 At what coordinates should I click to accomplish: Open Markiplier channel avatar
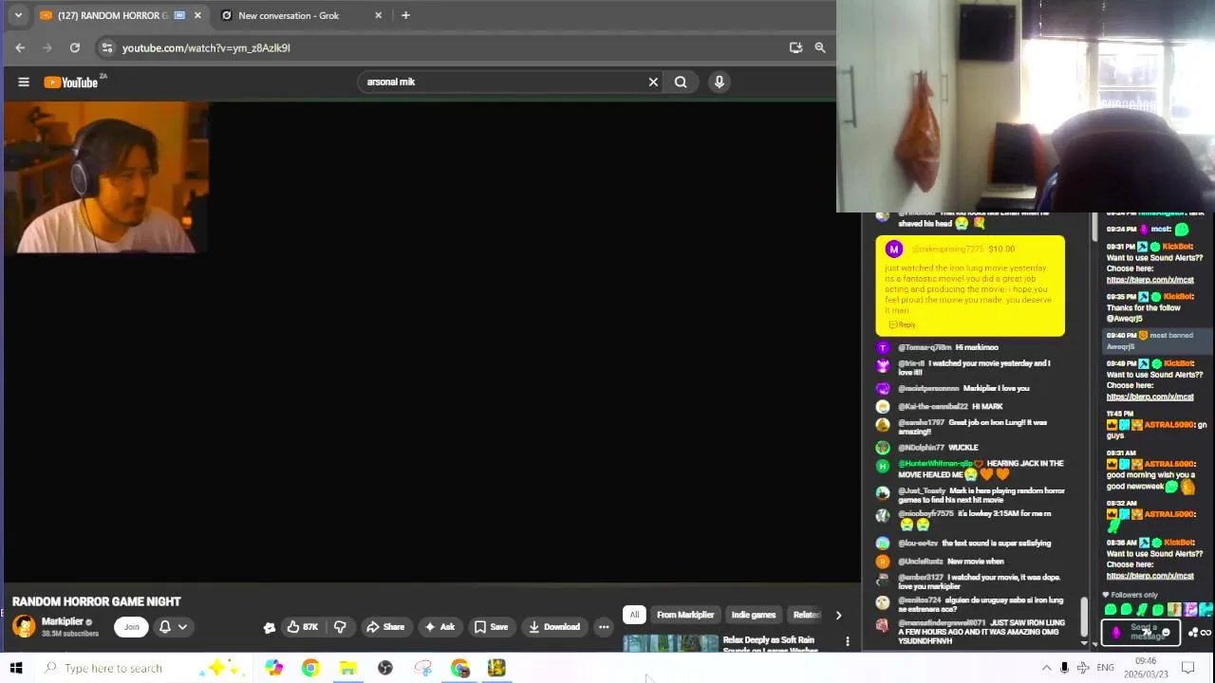[24, 626]
